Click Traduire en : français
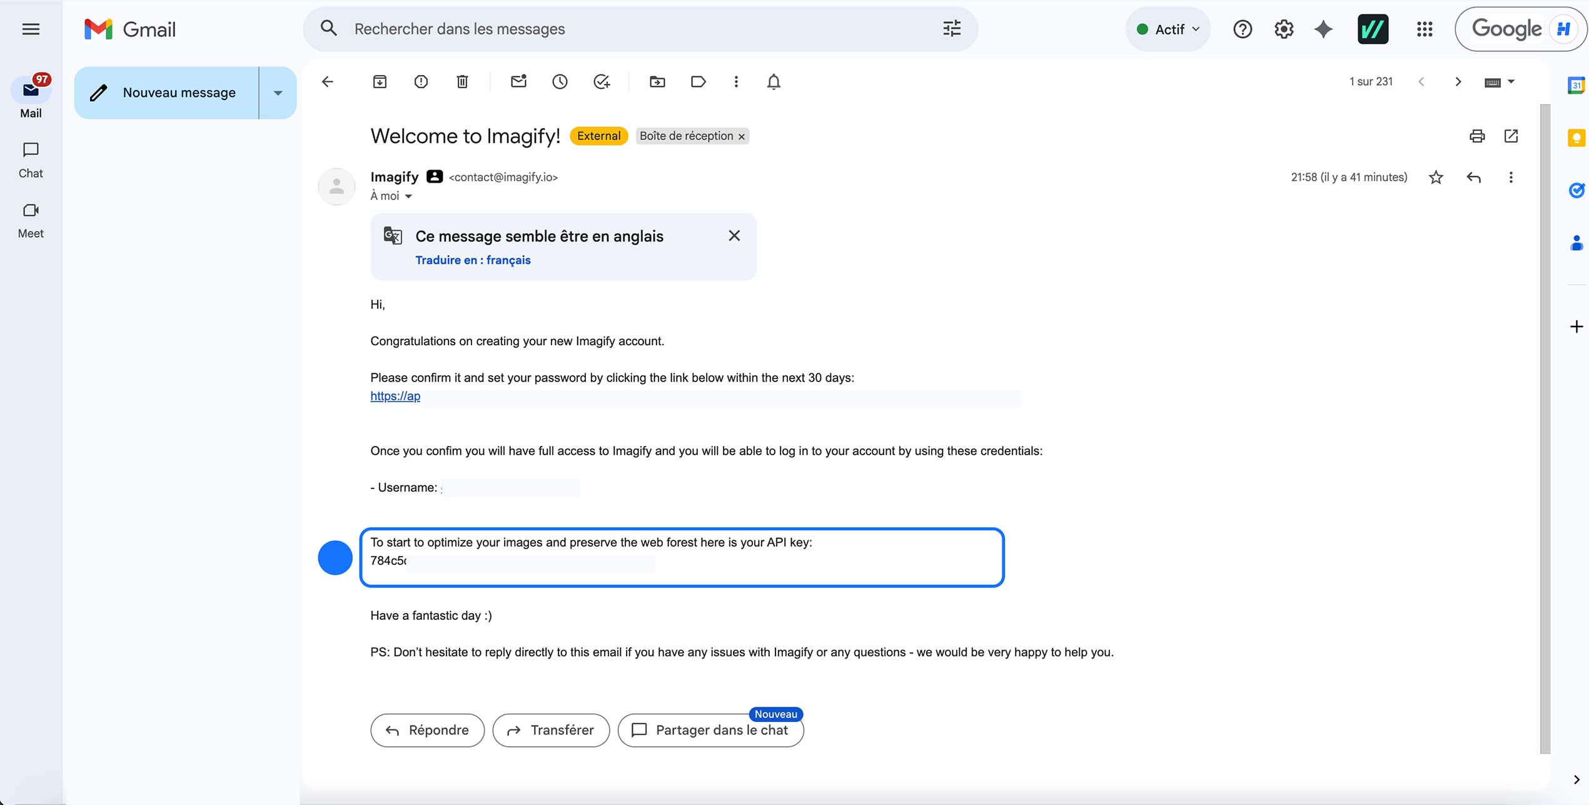Screen dimensions: 1589x805 473,260
